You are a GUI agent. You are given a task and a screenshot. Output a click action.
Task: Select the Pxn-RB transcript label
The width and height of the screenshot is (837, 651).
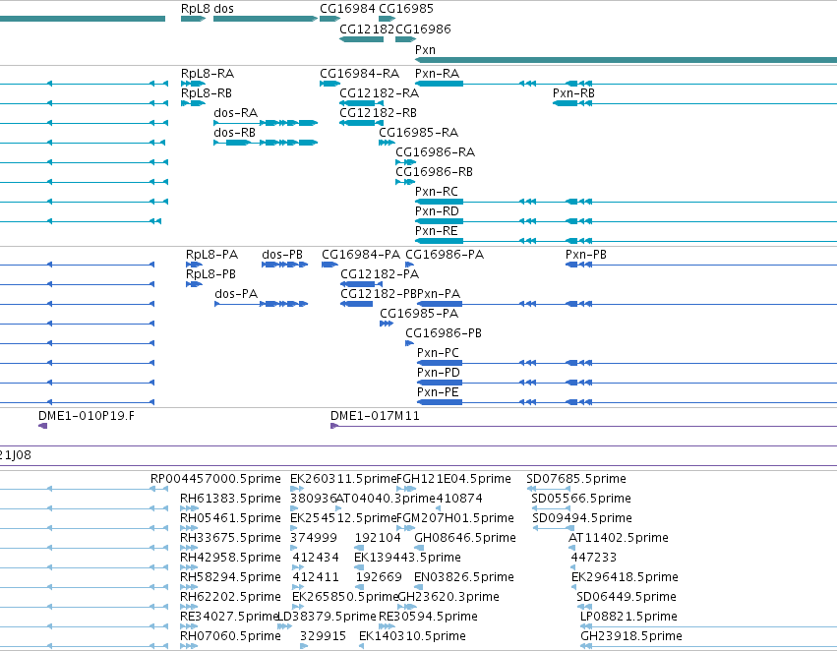(573, 93)
